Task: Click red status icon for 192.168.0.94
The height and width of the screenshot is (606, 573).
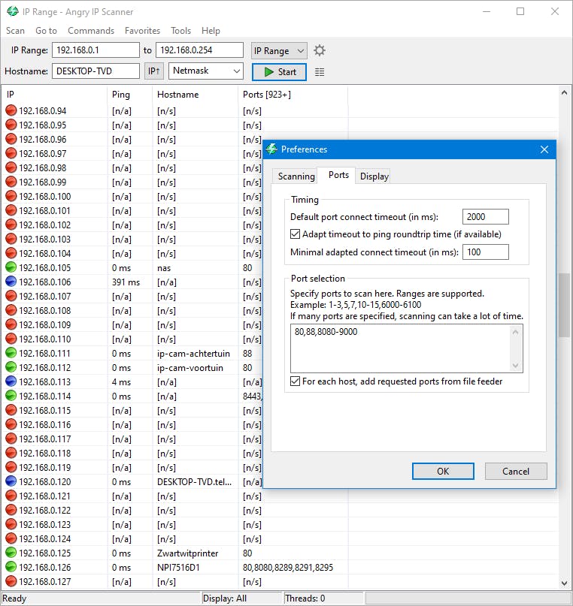Action: pyautogui.click(x=11, y=110)
